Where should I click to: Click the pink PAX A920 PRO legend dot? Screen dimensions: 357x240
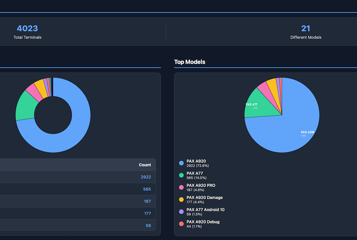pos(181,188)
